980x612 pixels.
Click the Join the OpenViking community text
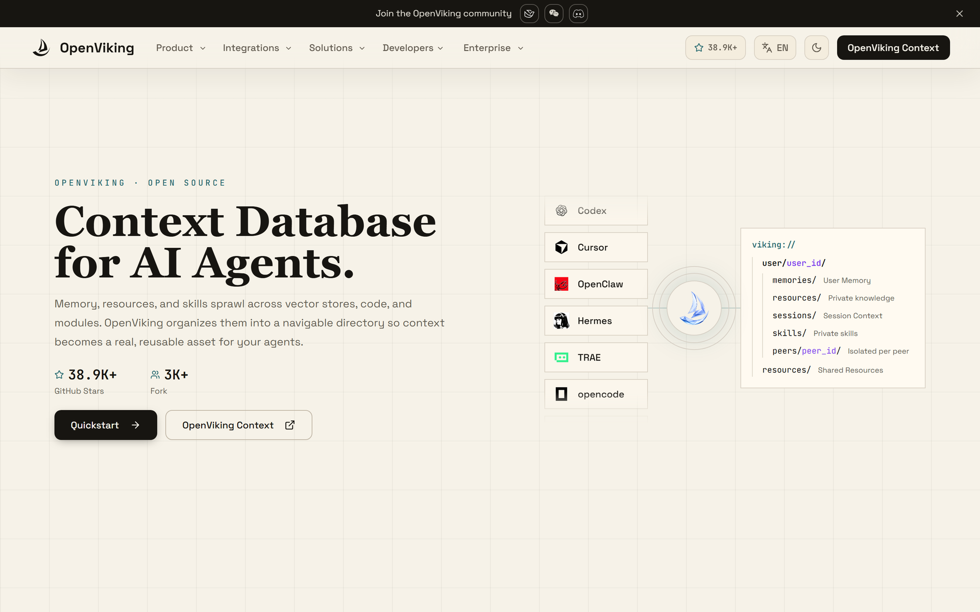(x=444, y=14)
